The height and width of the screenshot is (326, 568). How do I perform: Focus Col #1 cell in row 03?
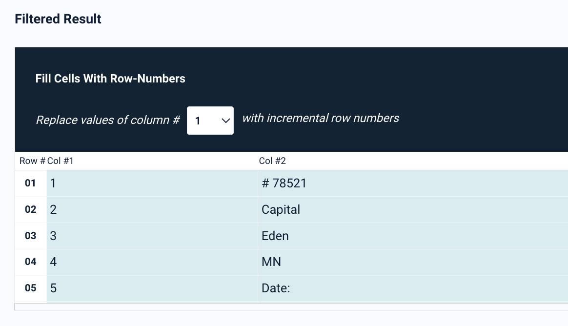coord(152,236)
